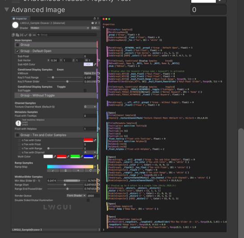Screen dimensions: 244x238
Task: Click the Range End PowerSlider handle
Action: coord(67,189)
